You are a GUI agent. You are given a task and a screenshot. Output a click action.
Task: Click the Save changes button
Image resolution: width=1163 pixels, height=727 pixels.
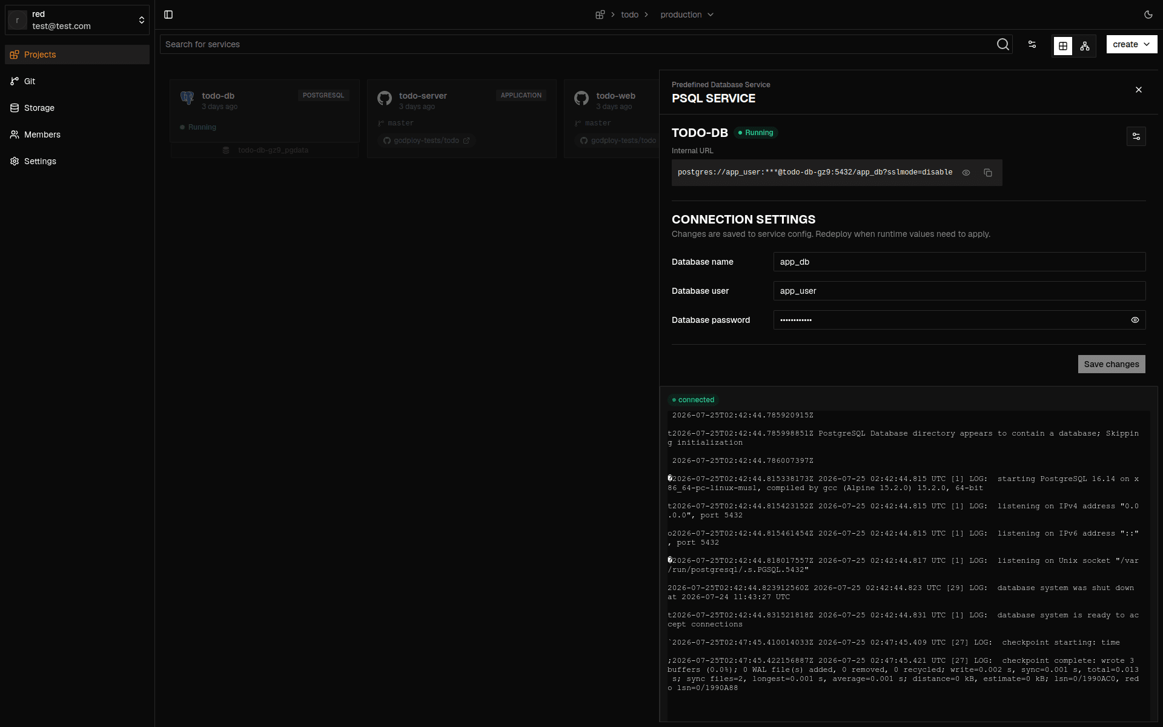1112,364
